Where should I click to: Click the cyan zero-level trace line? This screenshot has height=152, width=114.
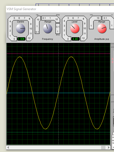pos(58,93)
